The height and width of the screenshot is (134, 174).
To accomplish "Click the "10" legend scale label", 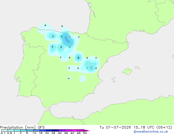I will 34,133.
